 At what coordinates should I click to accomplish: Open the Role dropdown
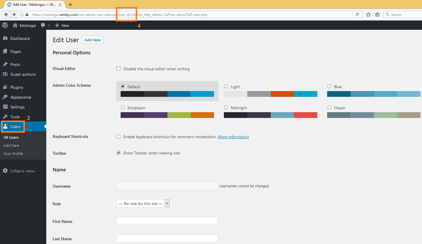(x=143, y=203)
